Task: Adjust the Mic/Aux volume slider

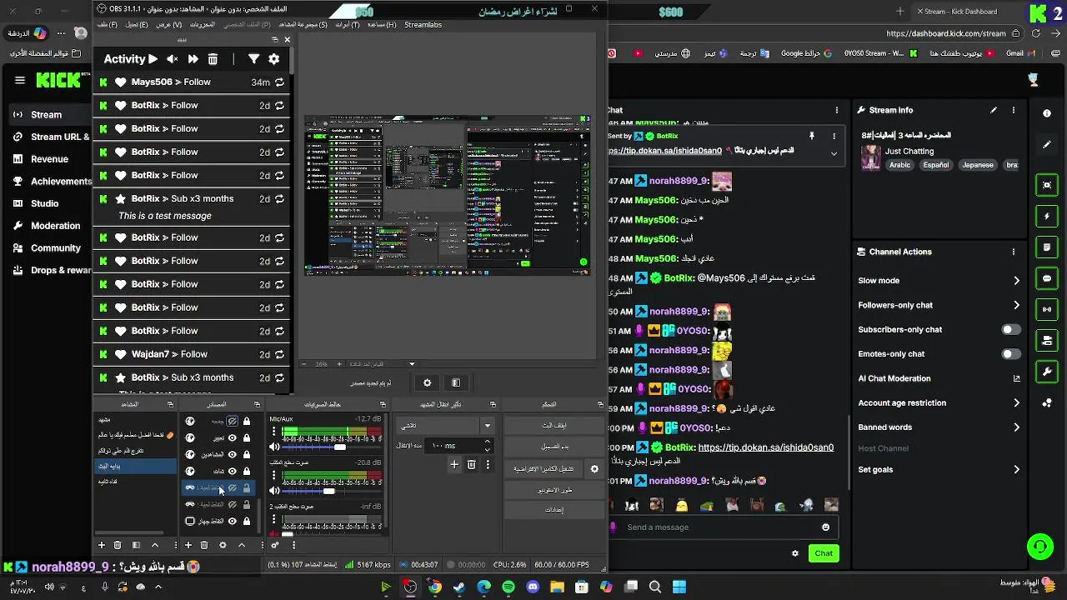Action: [339, 447]
